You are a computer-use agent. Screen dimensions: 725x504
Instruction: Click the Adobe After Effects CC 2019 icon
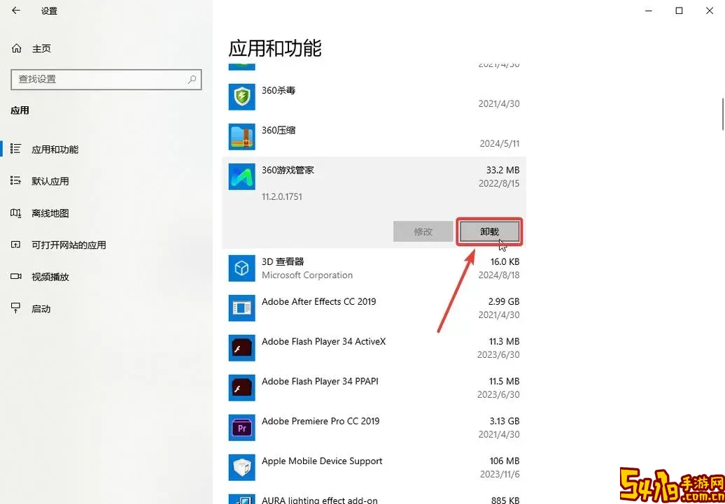coord(242,308)
